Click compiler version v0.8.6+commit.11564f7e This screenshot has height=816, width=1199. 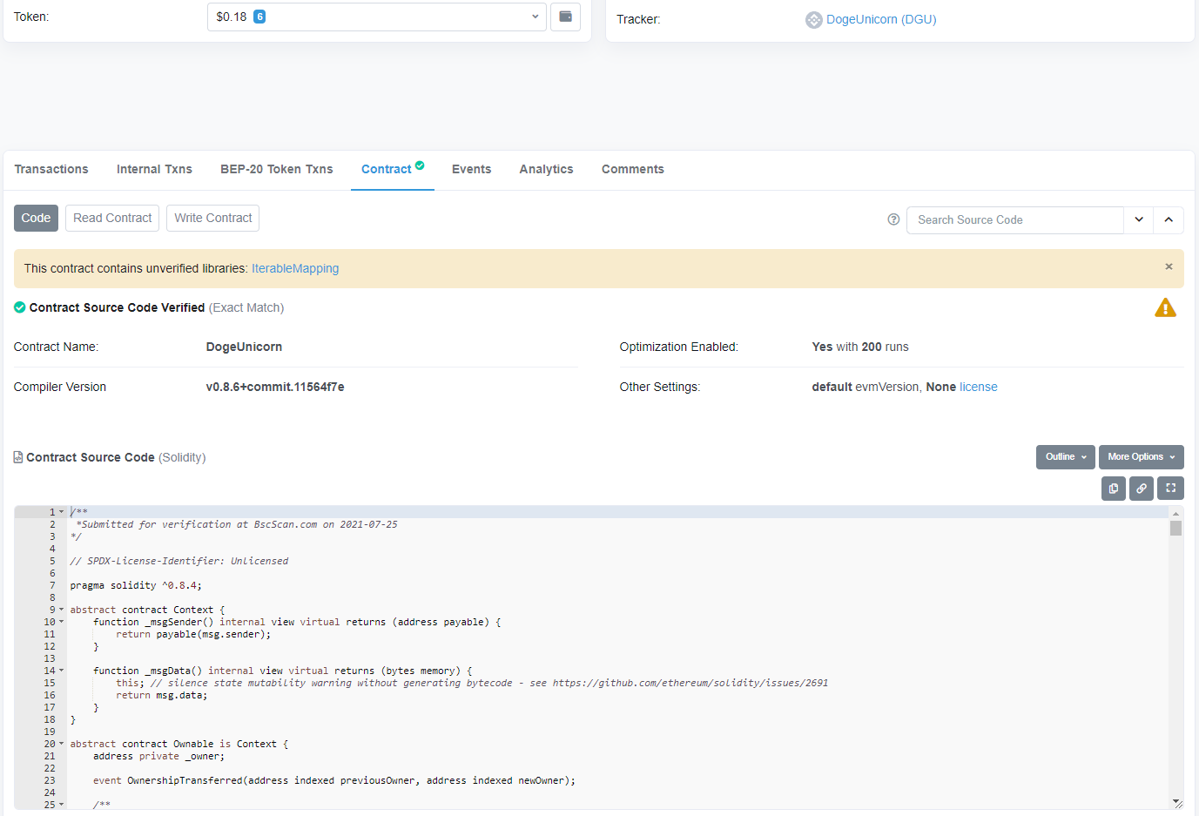click(x=275, y=387)
